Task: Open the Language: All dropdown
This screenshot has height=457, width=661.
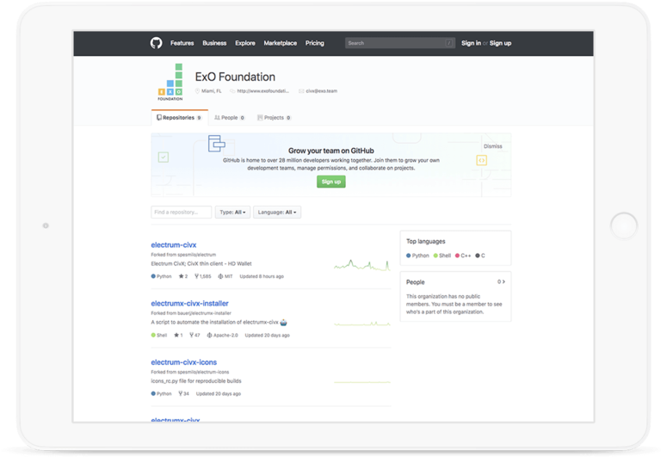Action: point(277,212)
